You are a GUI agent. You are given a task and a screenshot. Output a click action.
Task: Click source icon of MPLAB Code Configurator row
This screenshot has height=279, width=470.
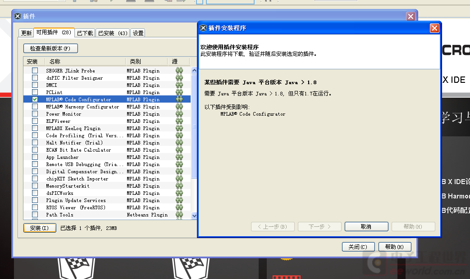(x=179, y=99)
